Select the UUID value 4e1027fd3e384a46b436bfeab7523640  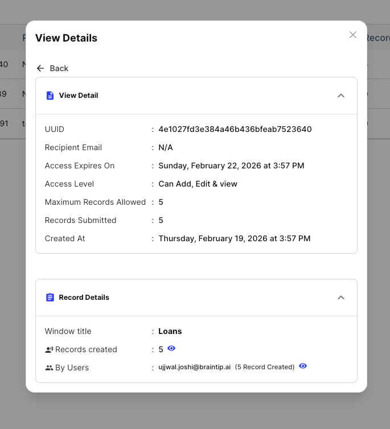pyautogui.click(x=235, y=129)
